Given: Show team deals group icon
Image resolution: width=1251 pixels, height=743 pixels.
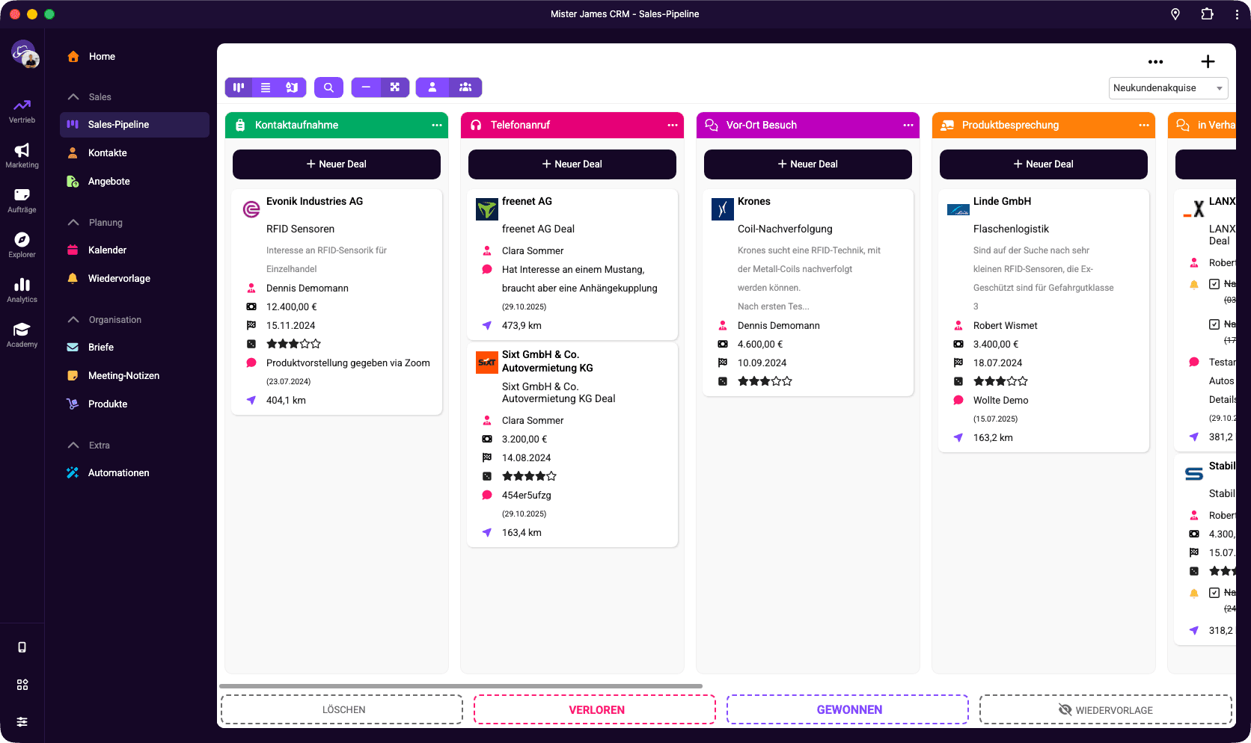Looking at the screenshot, I should click(x=465, y=87).
